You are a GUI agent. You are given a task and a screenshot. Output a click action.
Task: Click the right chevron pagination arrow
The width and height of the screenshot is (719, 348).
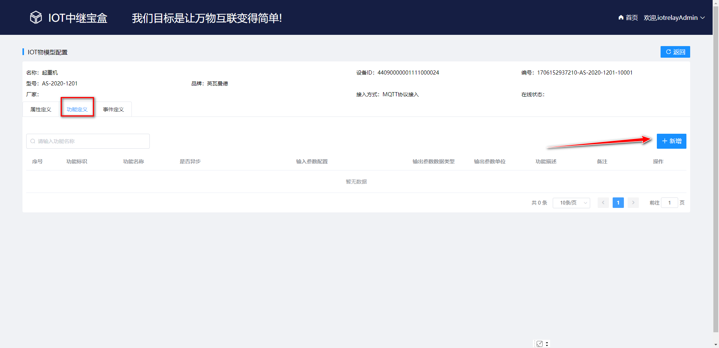(x=633, y=203)
